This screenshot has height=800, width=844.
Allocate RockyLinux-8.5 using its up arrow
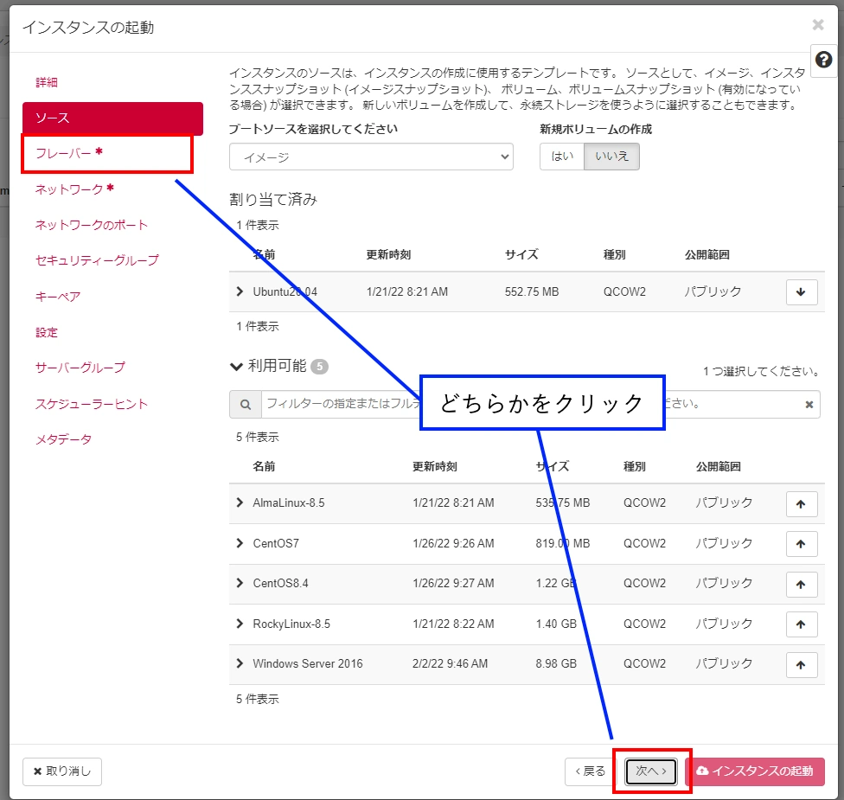[x=801, y=624]
